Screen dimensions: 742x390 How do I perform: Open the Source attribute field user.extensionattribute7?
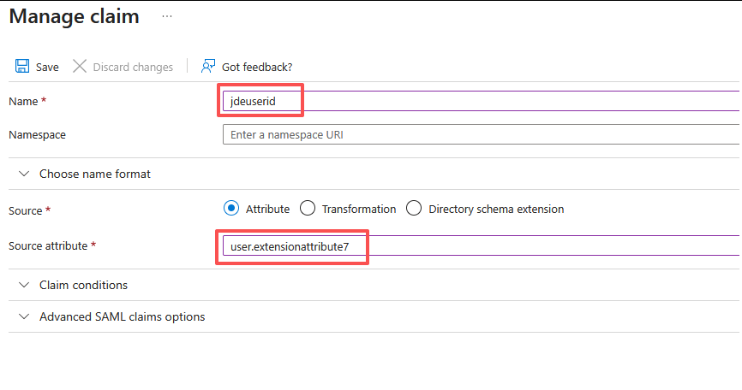[x=481, y=246]
